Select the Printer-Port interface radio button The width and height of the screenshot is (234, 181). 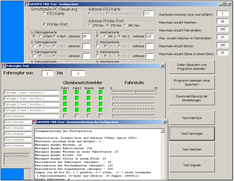tap(44, 24)
